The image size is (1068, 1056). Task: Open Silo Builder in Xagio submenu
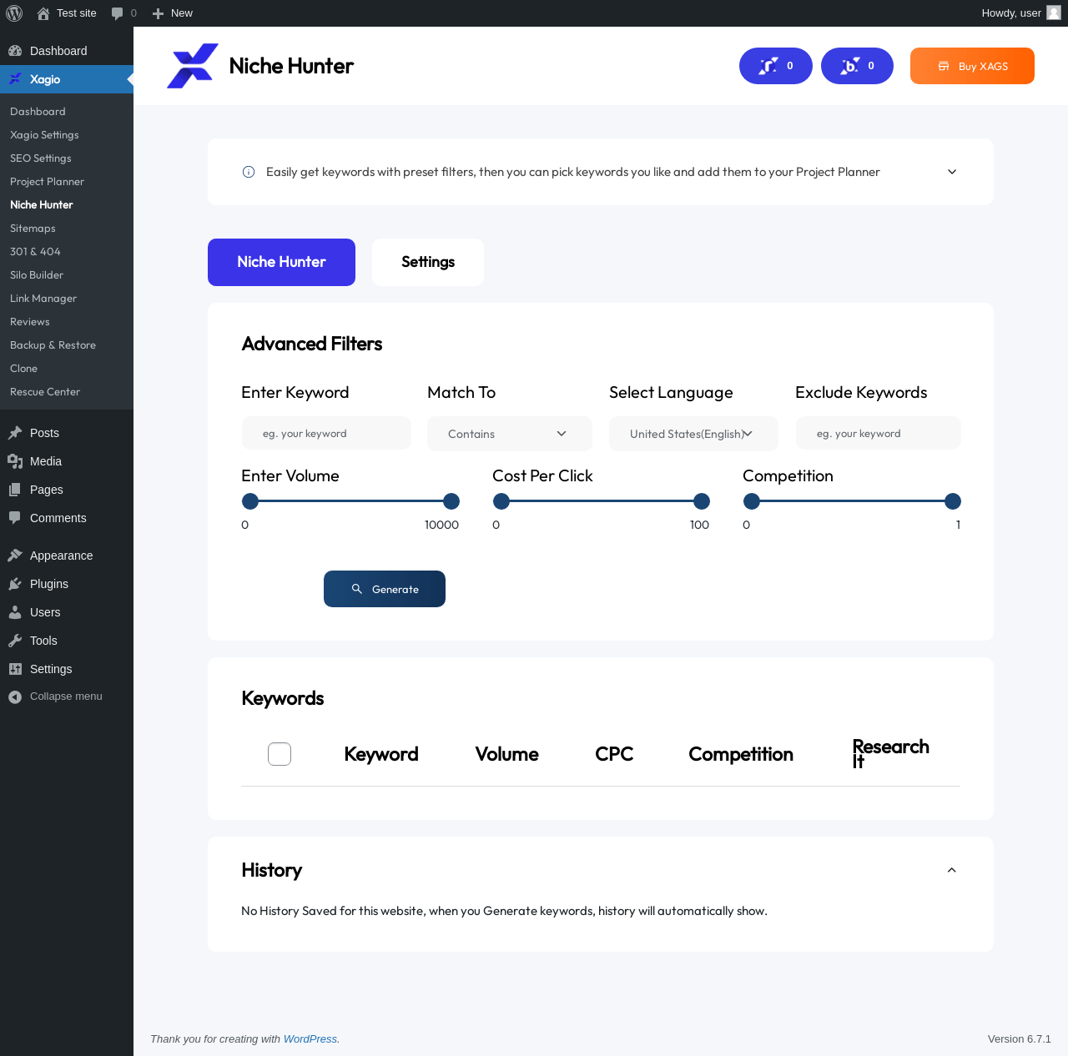pos(37,275)
